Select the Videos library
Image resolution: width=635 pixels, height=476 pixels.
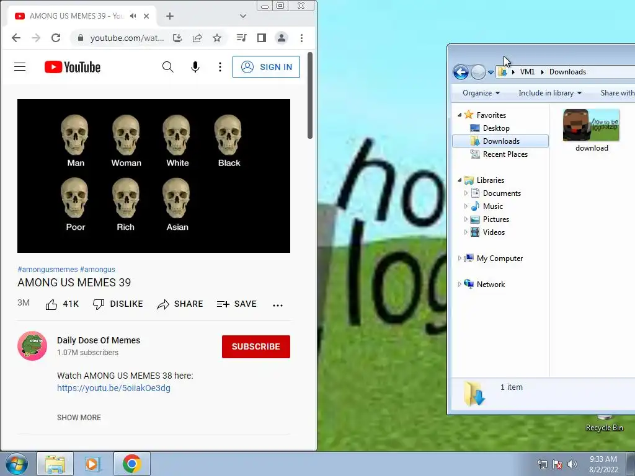click(494, 232)
